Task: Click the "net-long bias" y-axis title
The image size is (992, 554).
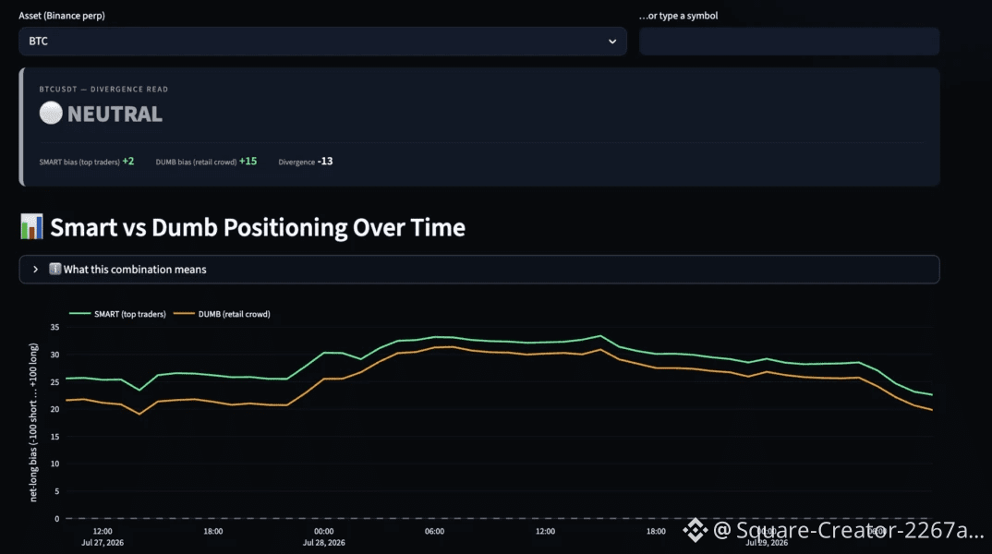Action: point(33,423)
